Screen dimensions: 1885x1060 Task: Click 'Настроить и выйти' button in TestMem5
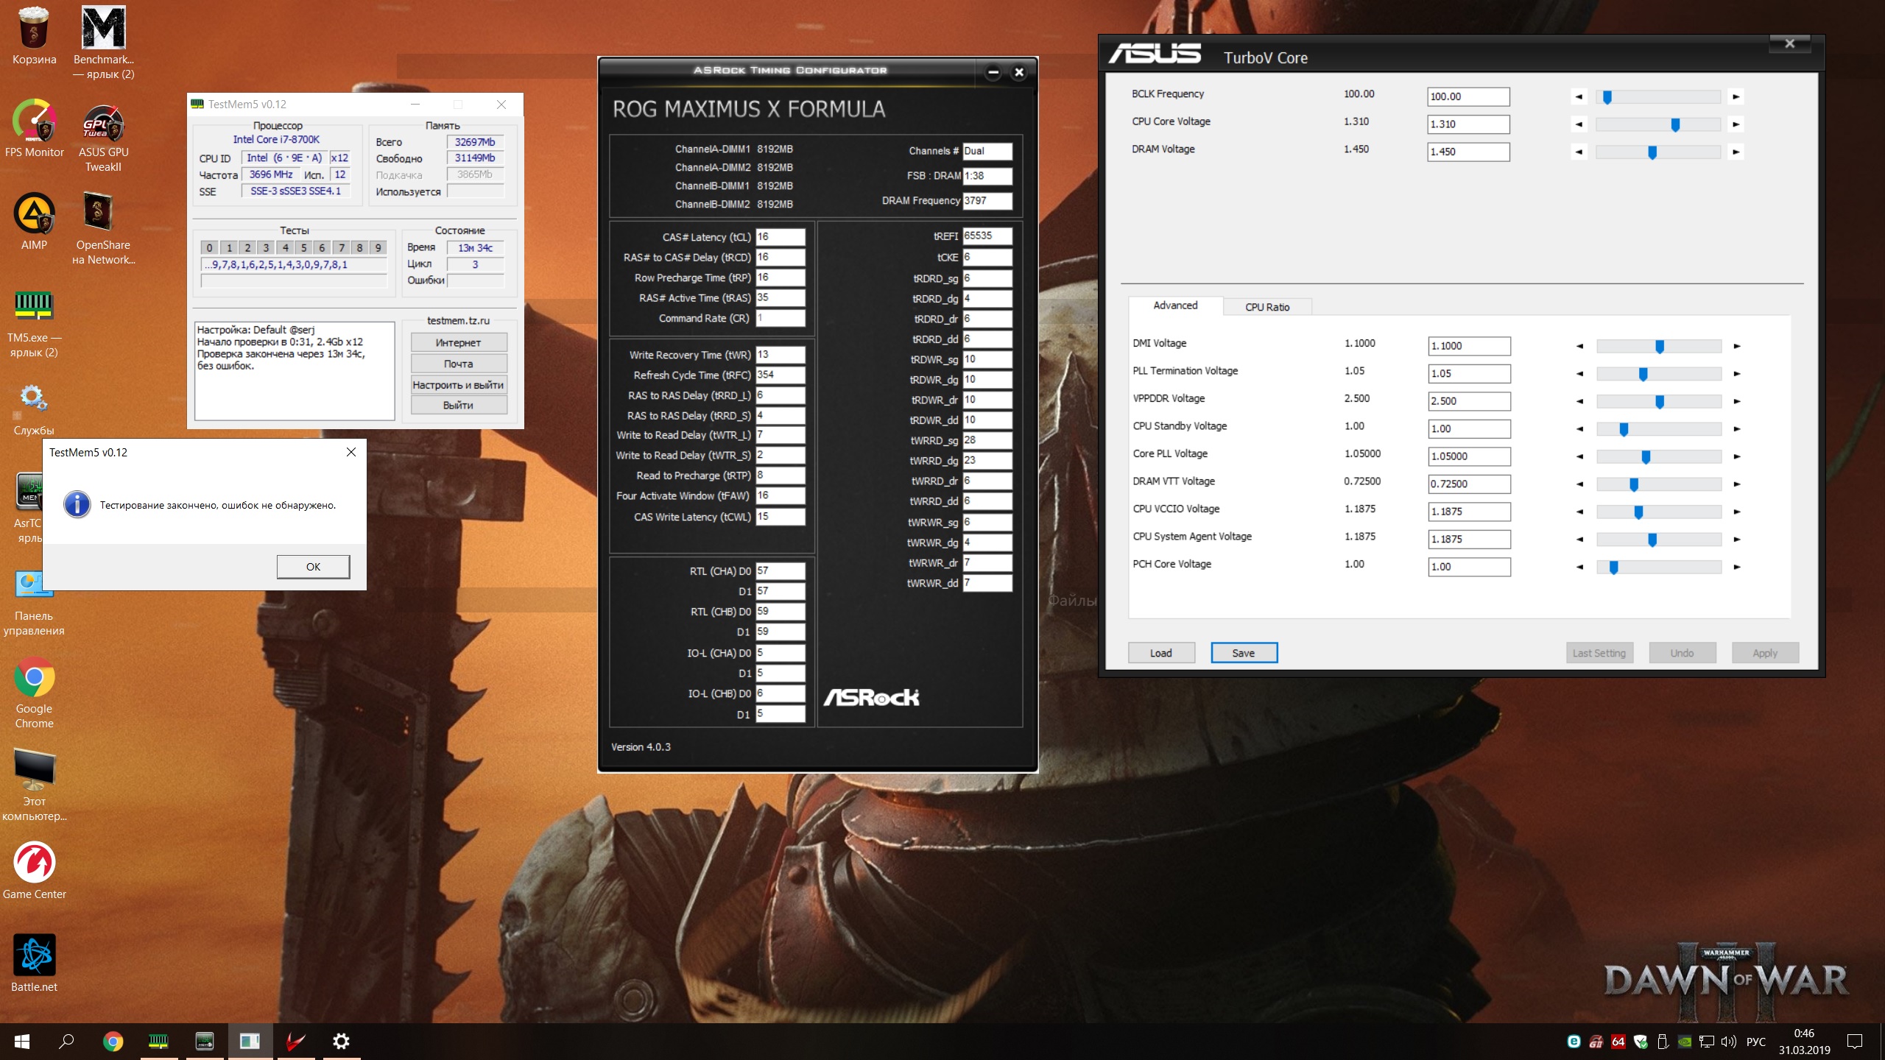pos(458,385)
